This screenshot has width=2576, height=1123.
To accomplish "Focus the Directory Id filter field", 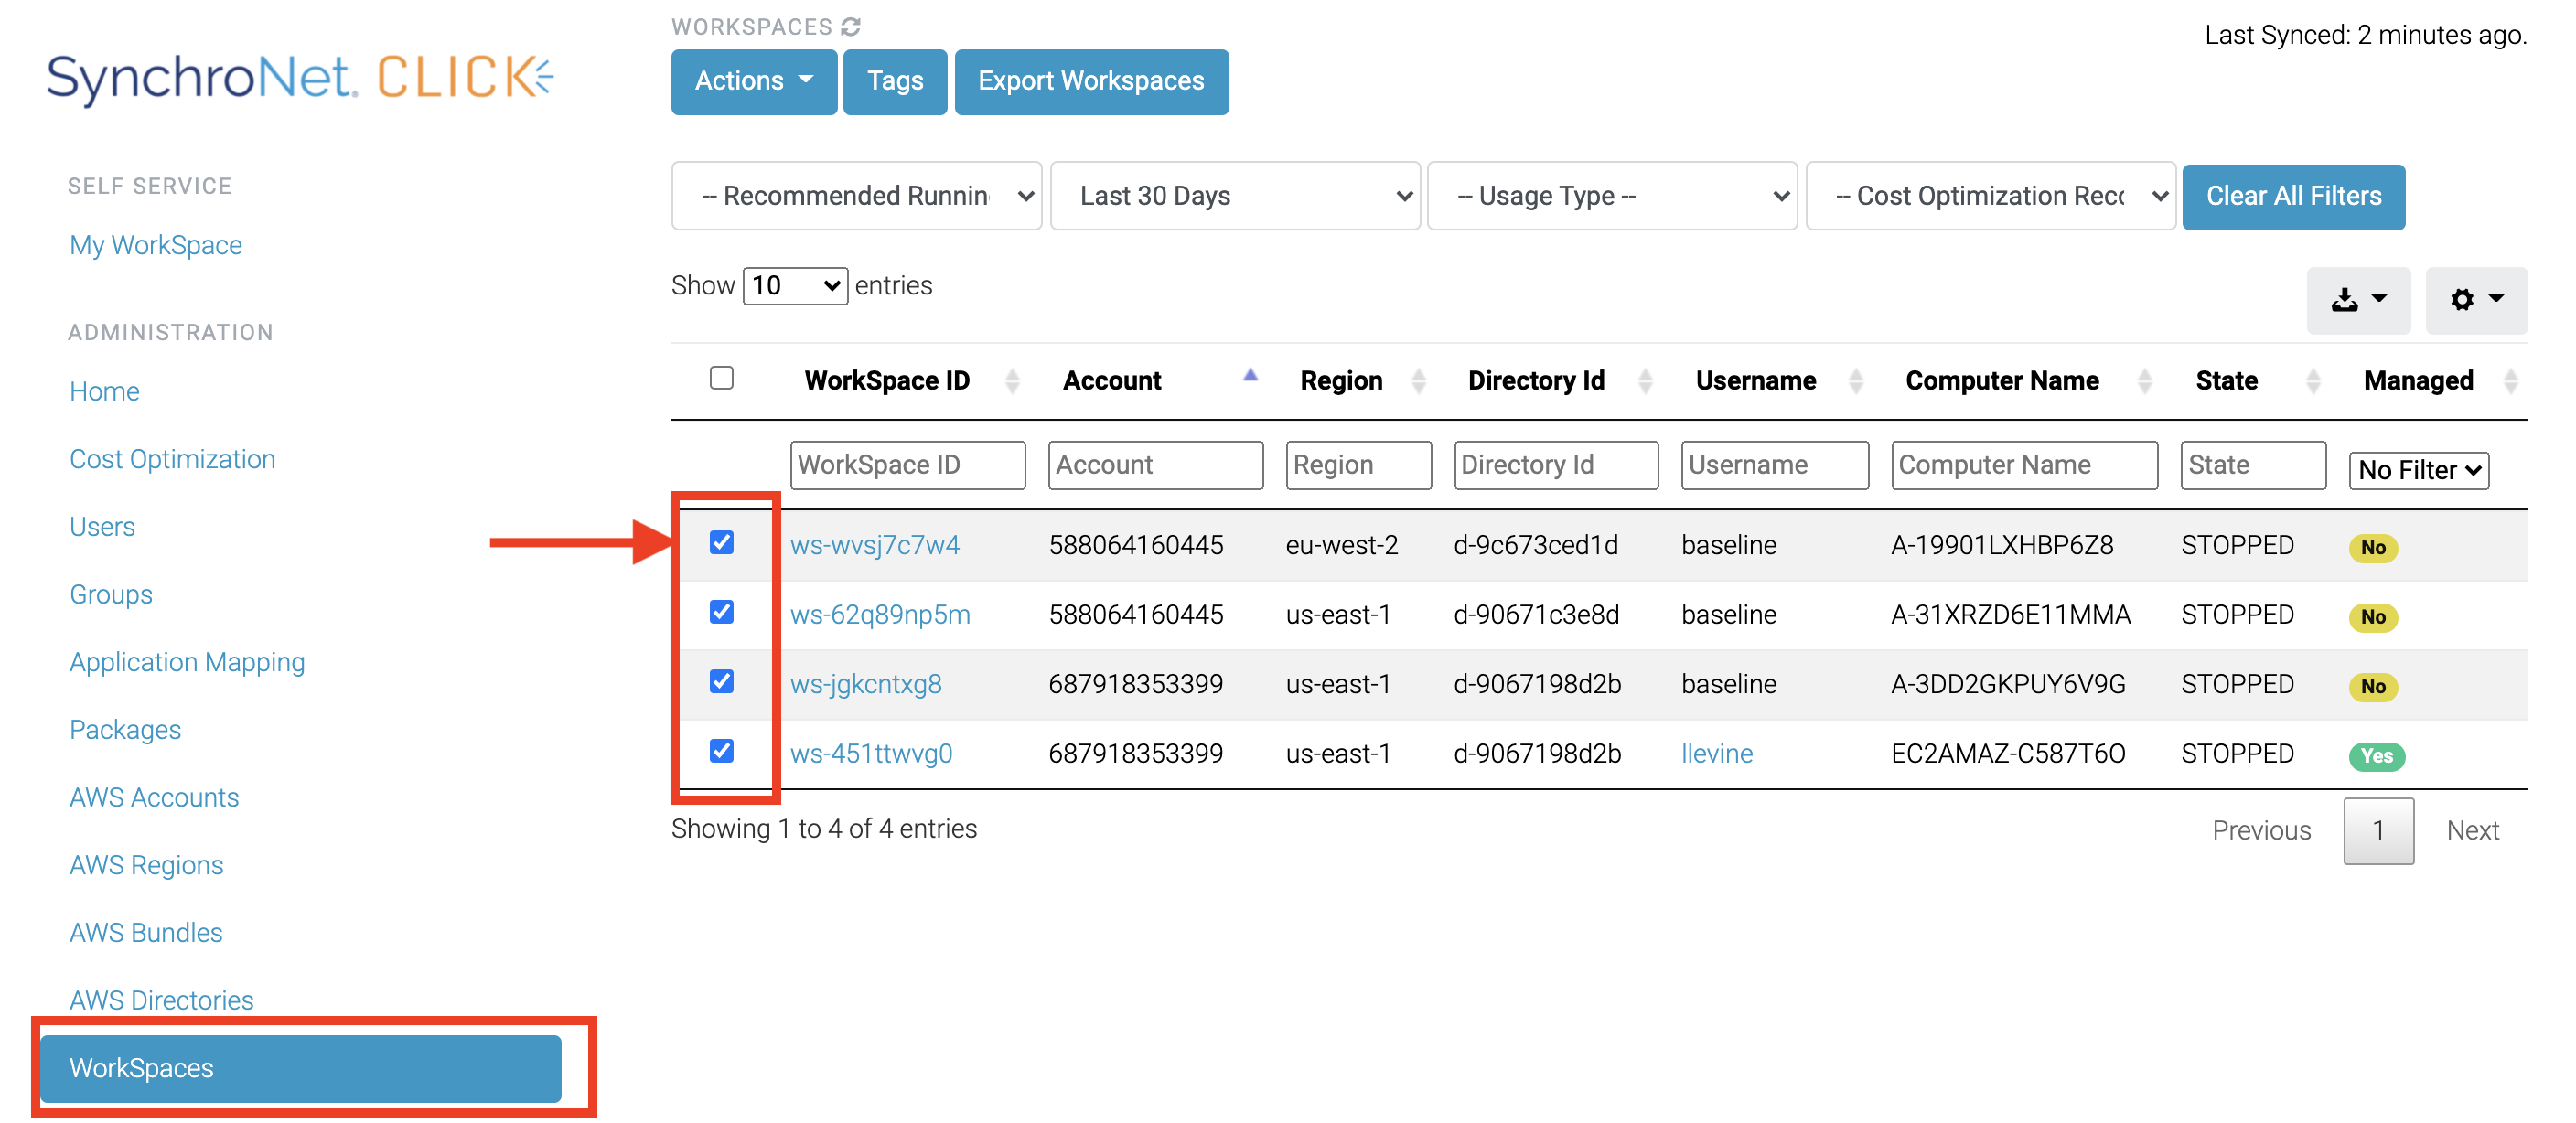I will 1556,465.
